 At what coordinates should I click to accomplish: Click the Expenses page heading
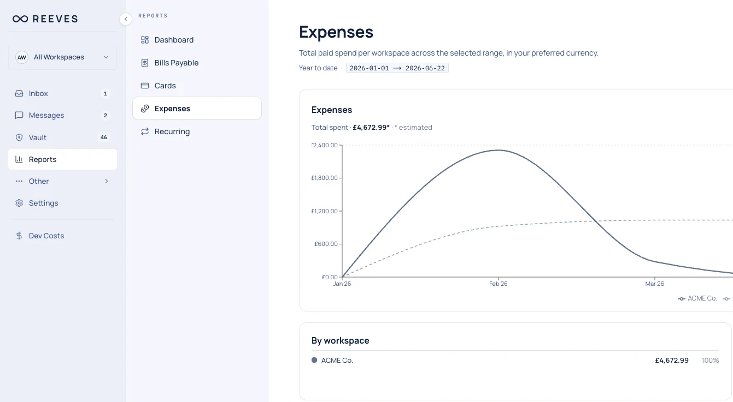click(x=336, y=32)
